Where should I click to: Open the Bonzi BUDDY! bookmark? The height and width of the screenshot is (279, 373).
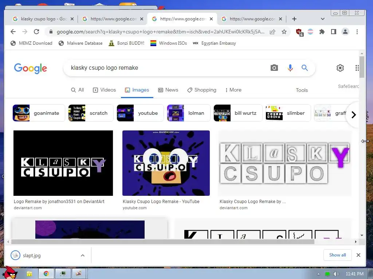pyautogui.click(x=126, y=43)
